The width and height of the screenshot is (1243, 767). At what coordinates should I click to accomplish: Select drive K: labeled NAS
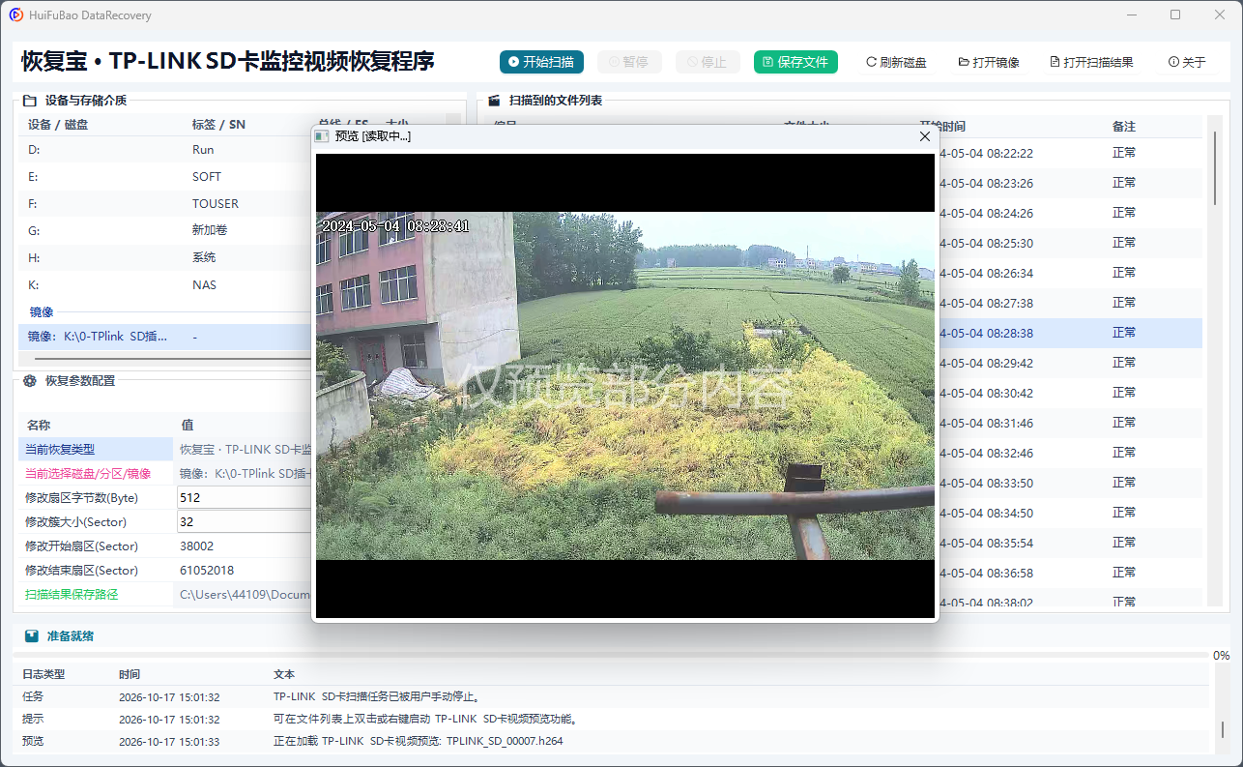tap(164, 285)
